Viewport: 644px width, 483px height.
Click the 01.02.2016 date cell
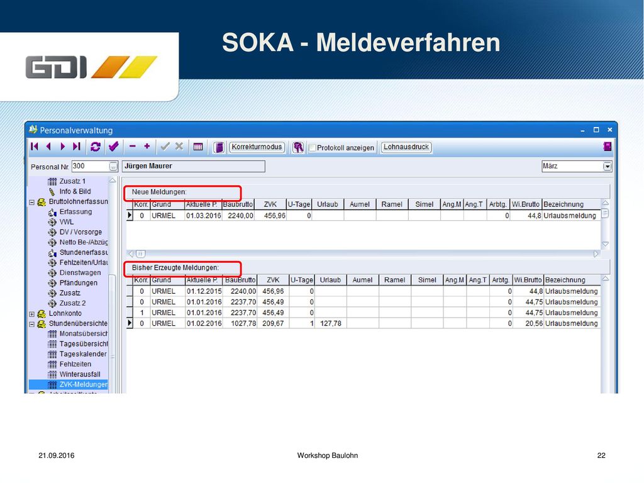[x=204, y=323]
